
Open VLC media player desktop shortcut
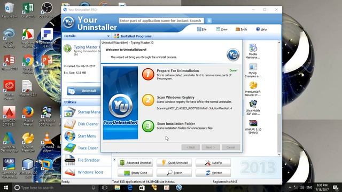click(x=46, y=142)
